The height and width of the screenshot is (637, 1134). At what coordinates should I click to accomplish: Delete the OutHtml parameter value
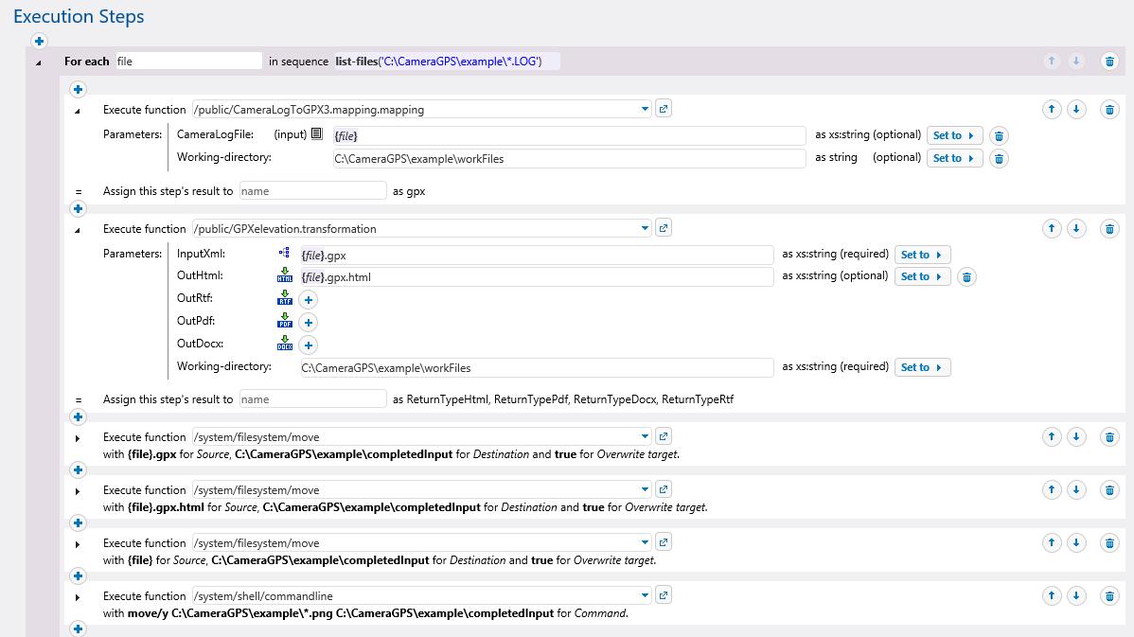tap(966, 277)
